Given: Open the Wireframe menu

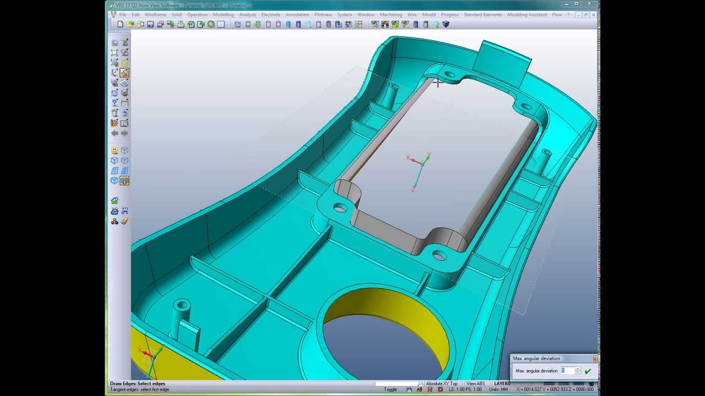Looking at the screenshot, I should coord(155,15).
